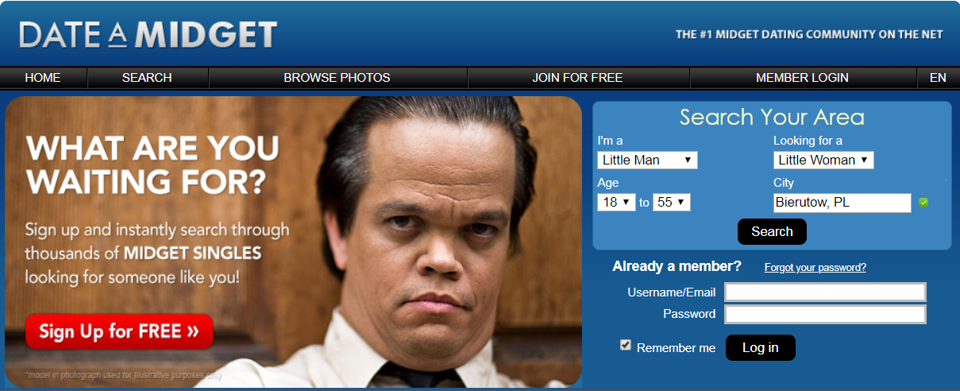Expand the maximum age 55 dropdown
960x391 pixels.
pos(671,202)
